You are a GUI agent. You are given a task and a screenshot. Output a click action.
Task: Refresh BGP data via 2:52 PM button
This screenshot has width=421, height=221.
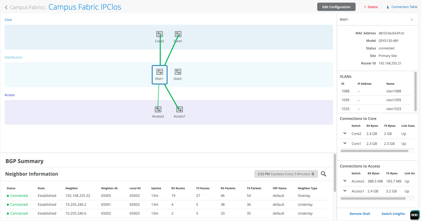[286, 174]
